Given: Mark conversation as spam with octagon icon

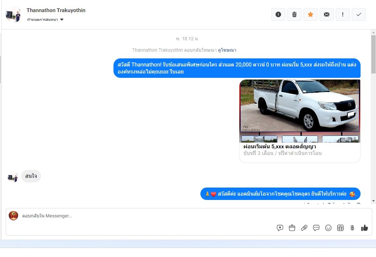Looking at the screenshot, I should click(278, 14).
